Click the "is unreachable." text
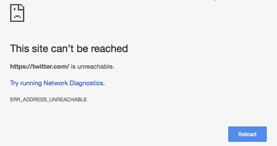The image size is (277, 146). pos(93,66)
